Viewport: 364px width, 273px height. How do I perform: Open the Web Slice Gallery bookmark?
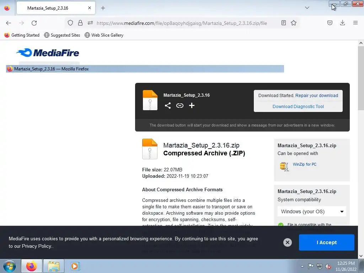104,35
